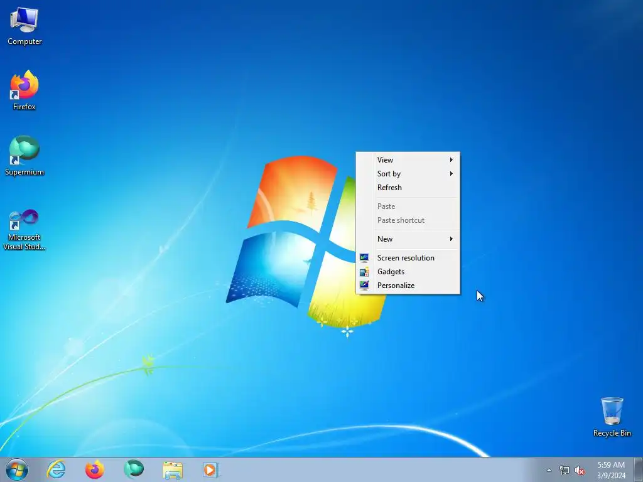Expand the Sort by submenu
Viewport: 643px width, 482px height.
tap(408, 174)
